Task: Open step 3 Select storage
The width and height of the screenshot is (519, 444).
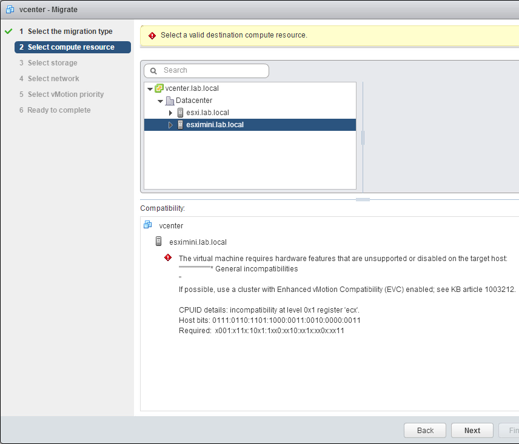Action: click(x=49, y=63)
